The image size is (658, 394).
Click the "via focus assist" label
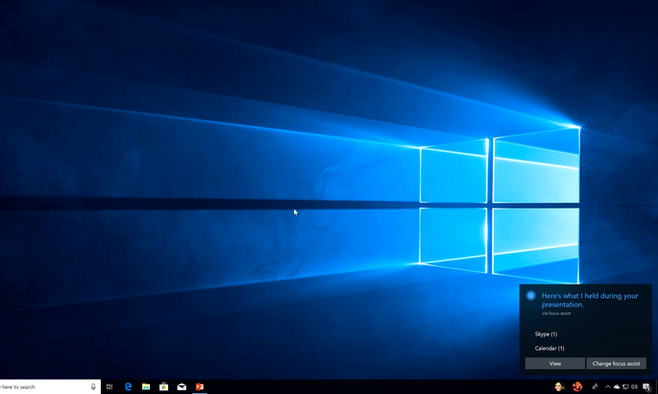point(556,313)
